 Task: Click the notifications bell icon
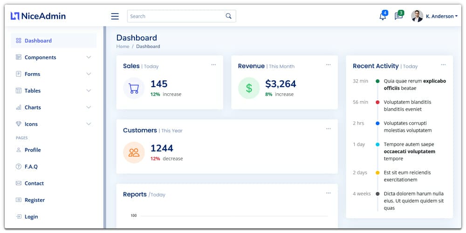383,16
